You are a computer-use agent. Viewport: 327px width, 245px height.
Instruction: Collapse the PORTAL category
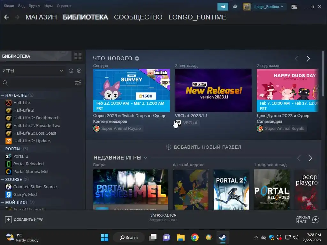[2, 149]
